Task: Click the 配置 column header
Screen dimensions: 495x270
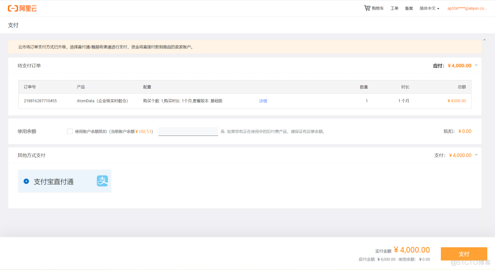Action: (147, 87)
